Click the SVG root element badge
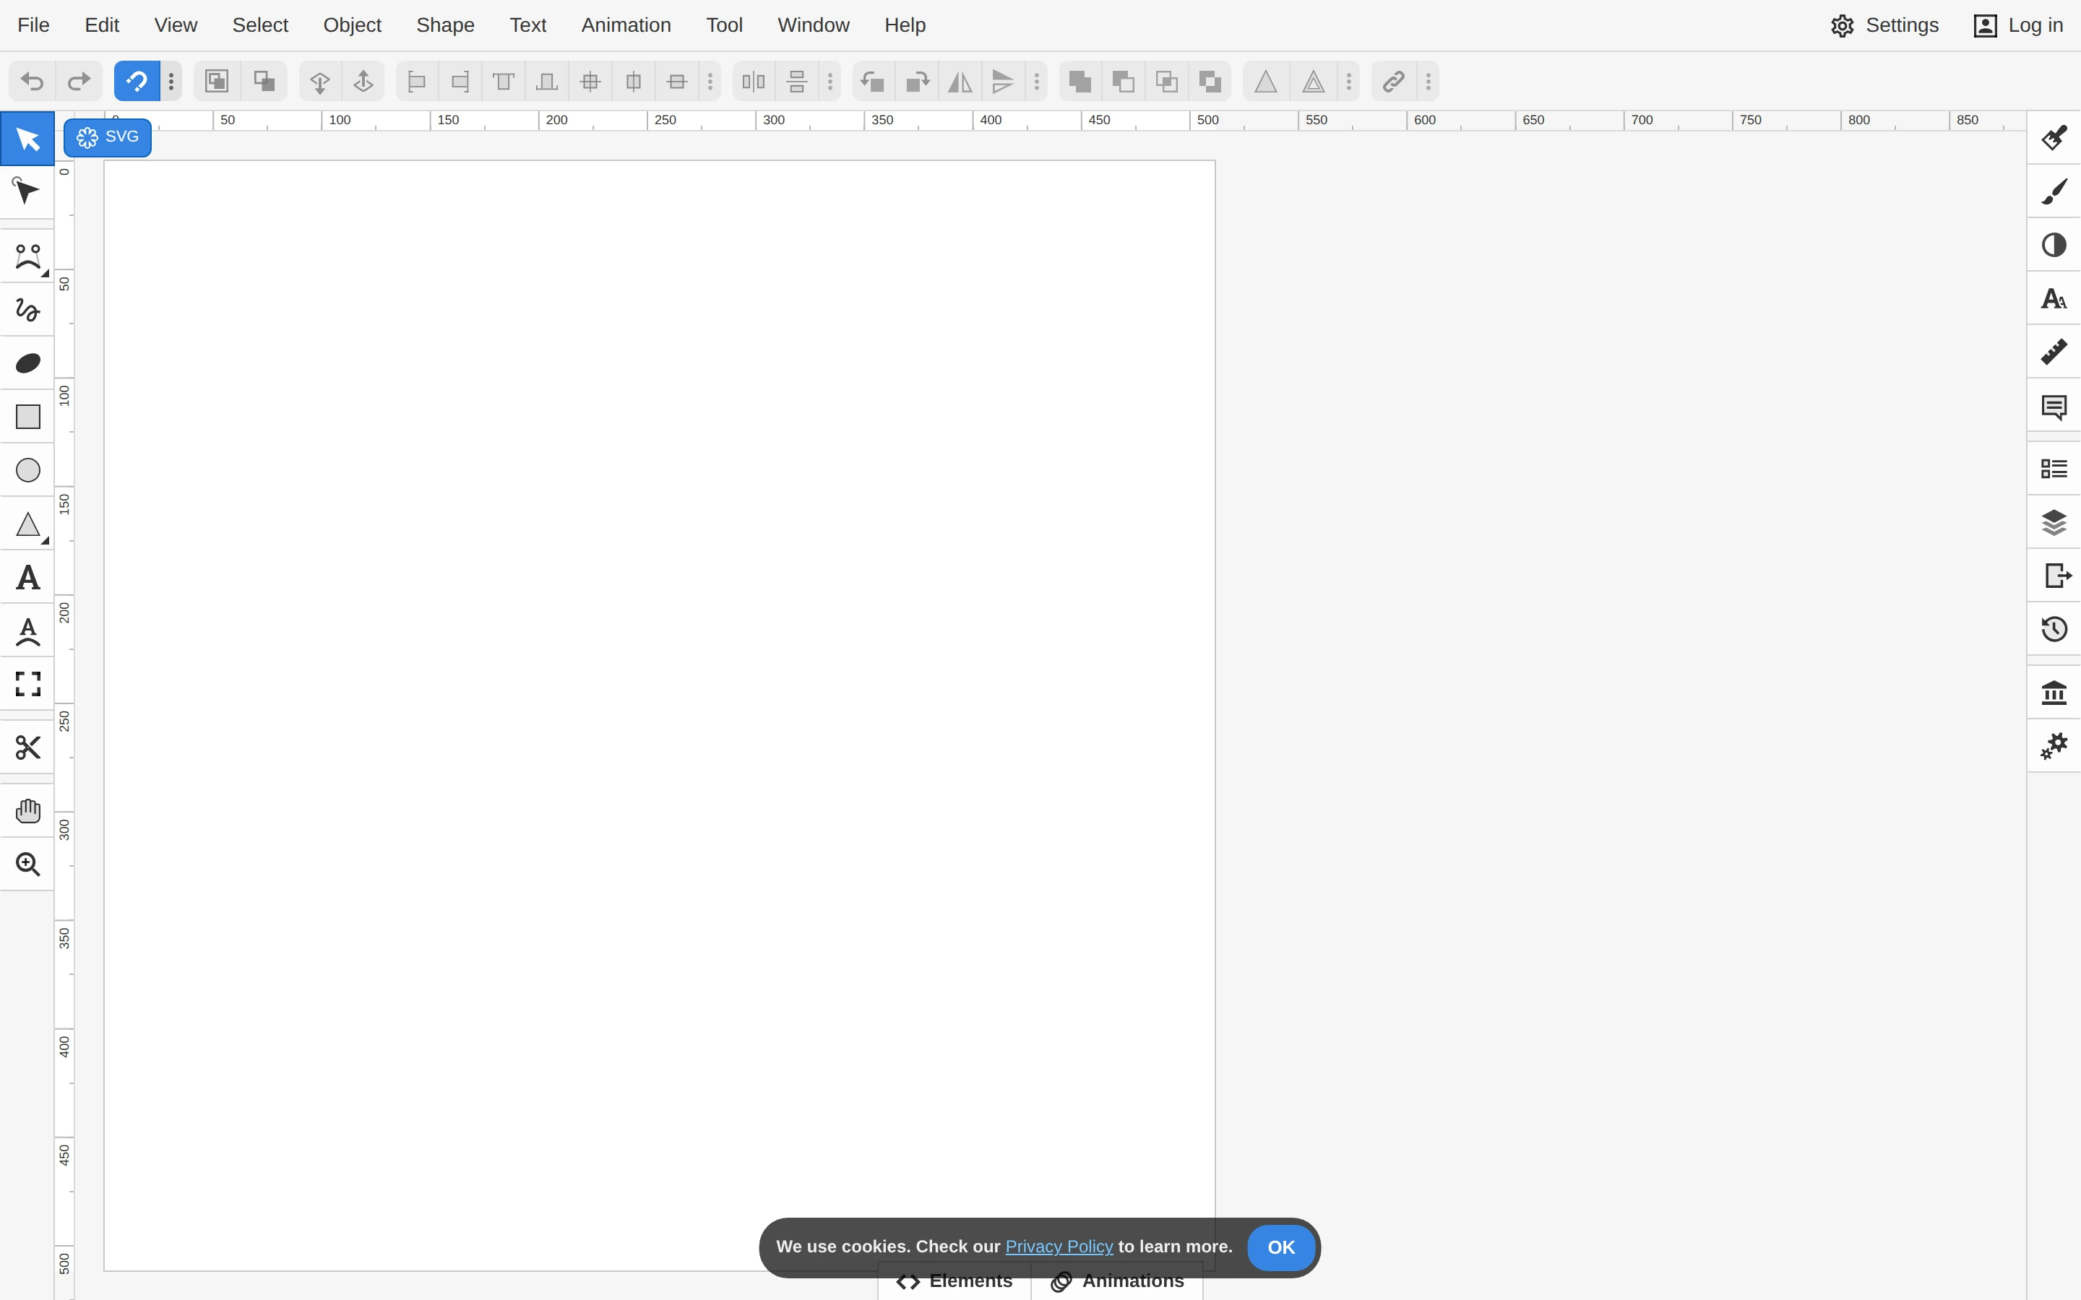Image resolution: width=2081 pixels, height=1300 pixels. pos(108,137)
